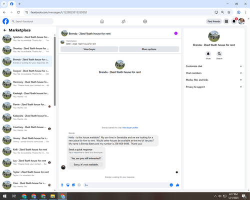Choose a GIF icon in composer

(79, 185)
